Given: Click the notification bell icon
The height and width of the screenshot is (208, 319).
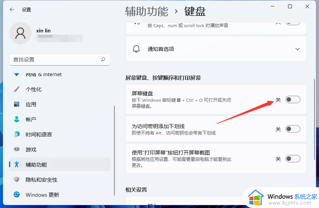Looking at the screenshot, I should [136, 49].
